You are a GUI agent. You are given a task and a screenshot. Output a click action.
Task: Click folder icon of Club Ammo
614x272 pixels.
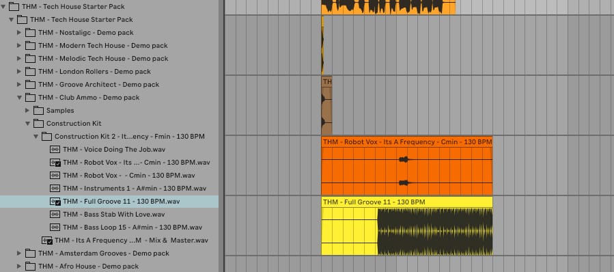tap(30, 97)
